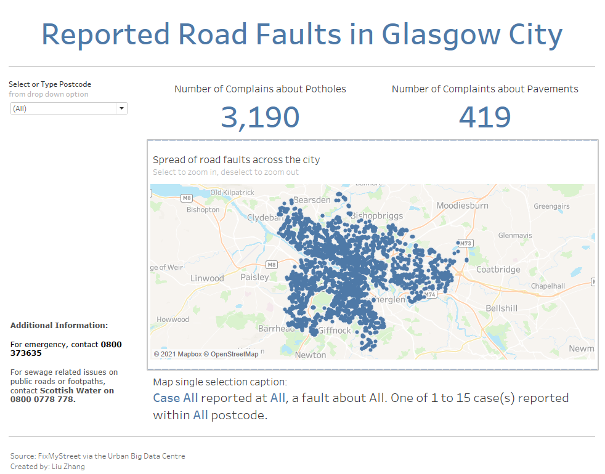Click the Linwood label on the map
The width and height of the screenshot is (605, 474).
point(207,278)
